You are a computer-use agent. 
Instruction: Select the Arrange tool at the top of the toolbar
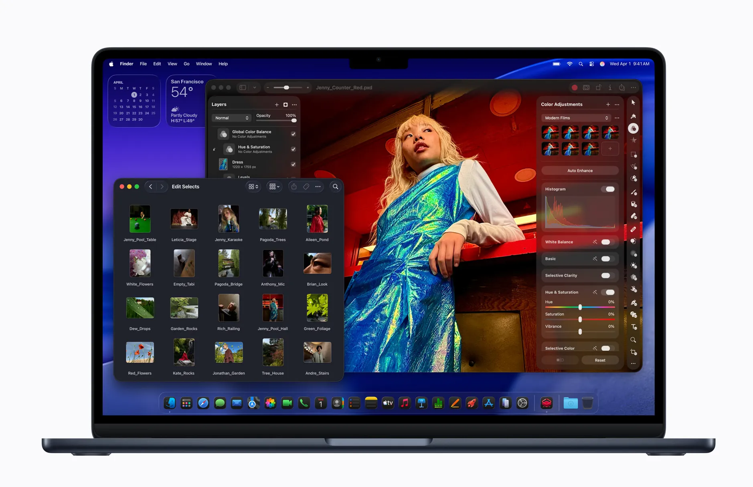(634, 103)
